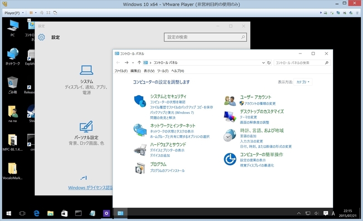Refresh the Control Panel address bar
This screenshot has height=221, width=363.
pyautogui.click(x=269, y=63)
